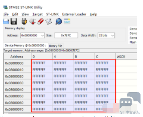The height and width of the screenshot is (117, 143).
Task: Click the Address column header
Action: [18, 57]
